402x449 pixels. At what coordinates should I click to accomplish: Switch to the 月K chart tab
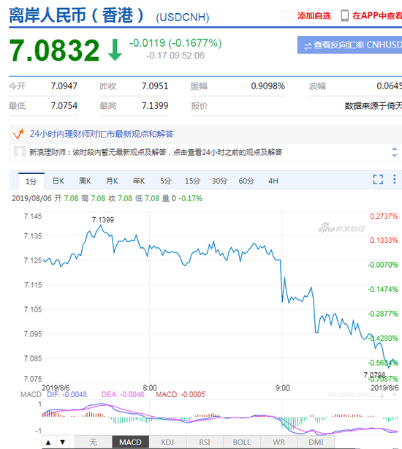tap(112, 181)
